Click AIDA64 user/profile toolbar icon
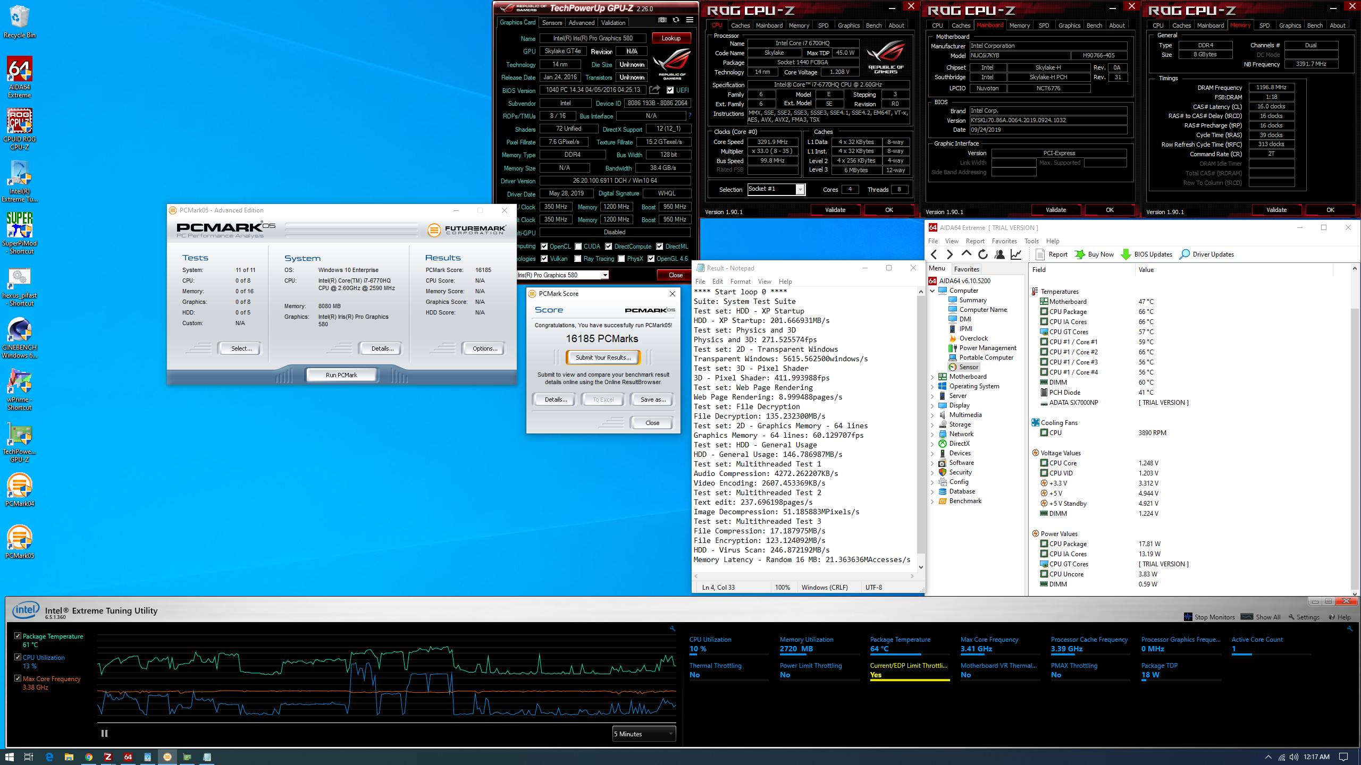 pyautogui.click(x=999, y=254)
